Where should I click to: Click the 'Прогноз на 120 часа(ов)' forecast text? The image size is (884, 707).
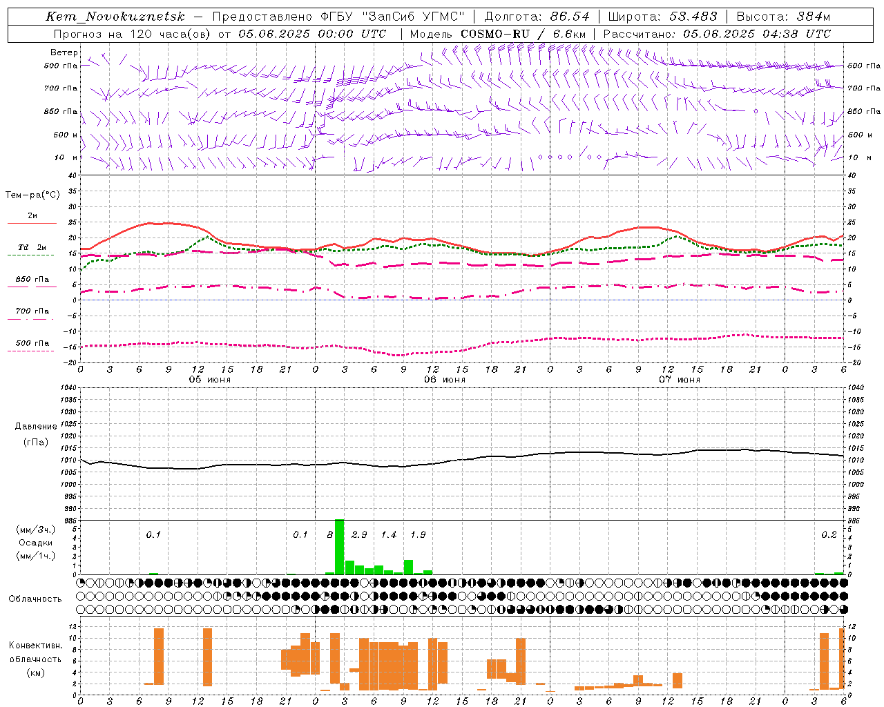(x=133, y=34)
